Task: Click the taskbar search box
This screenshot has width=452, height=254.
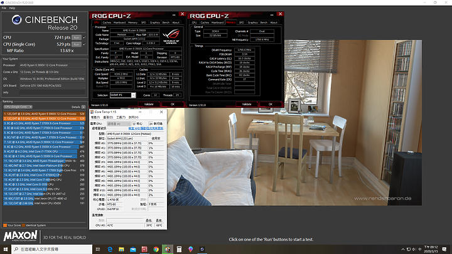Action: click(52, 249)
